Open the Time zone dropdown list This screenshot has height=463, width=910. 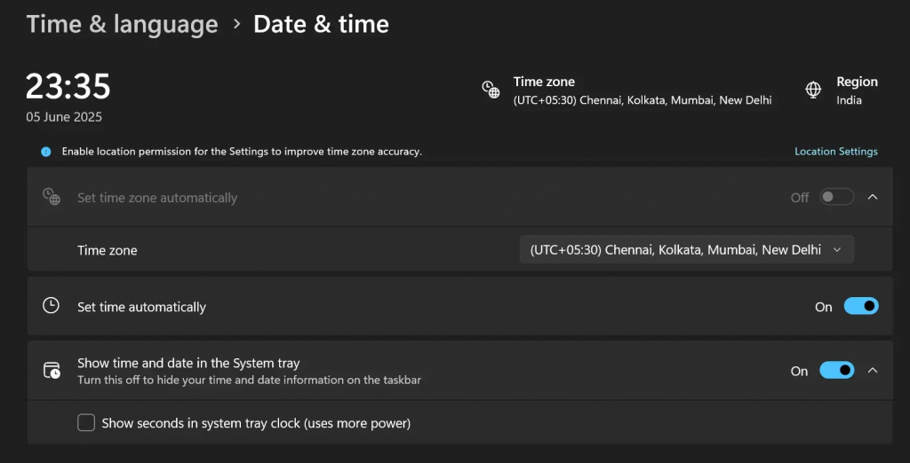point(687,250)
